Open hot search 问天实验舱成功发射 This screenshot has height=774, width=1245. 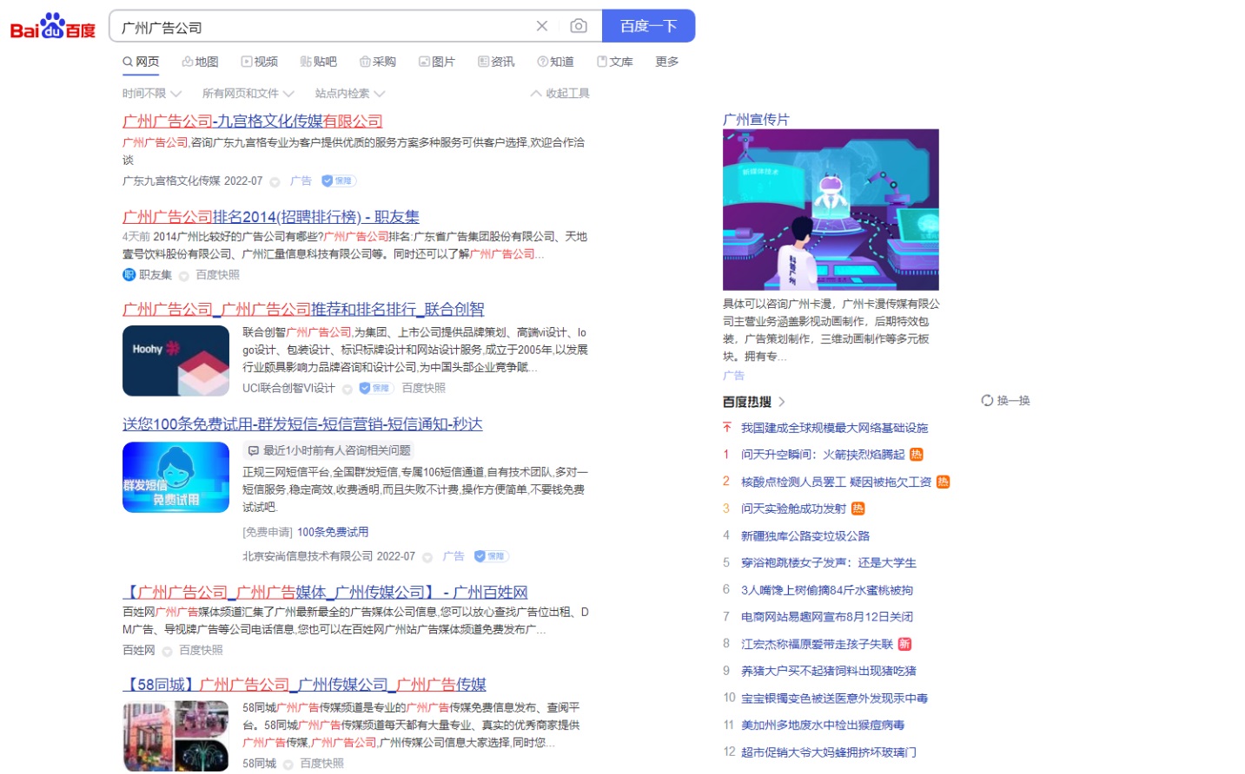(x=793, y=509)
